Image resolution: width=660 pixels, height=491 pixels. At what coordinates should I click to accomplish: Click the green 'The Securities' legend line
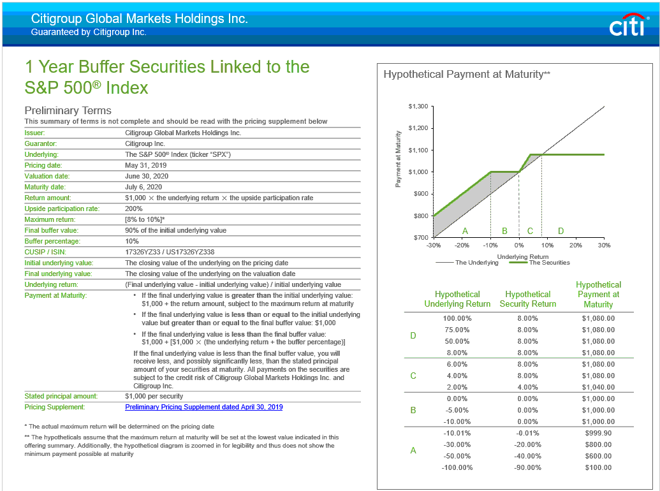coord(518,262)
